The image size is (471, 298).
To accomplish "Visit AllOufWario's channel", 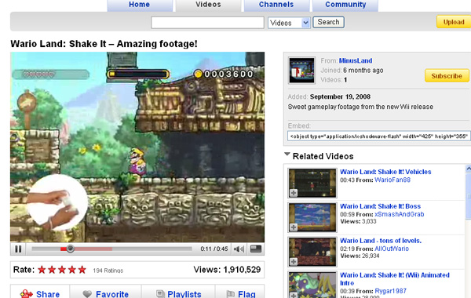I will pyautogui.click(x=392, y=249).
